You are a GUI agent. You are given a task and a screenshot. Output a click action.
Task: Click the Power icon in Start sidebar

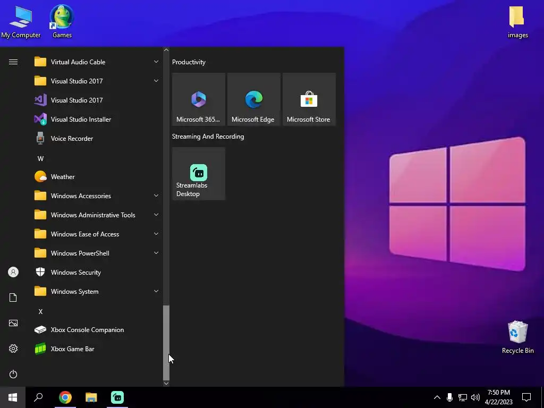click(13, 374)
